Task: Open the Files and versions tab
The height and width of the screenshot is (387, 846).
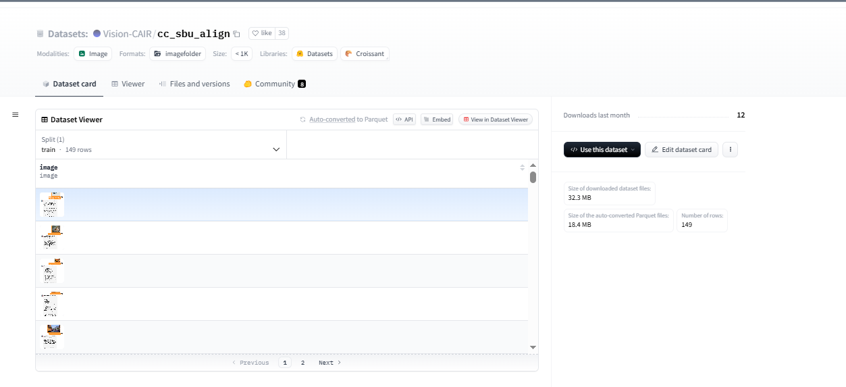Action: (x=194, y=84)
